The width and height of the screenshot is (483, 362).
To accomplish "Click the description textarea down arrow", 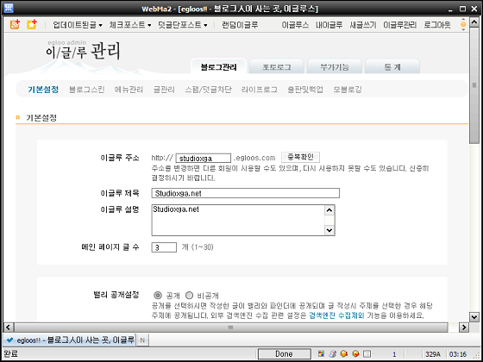I will [x=329, y=230].
